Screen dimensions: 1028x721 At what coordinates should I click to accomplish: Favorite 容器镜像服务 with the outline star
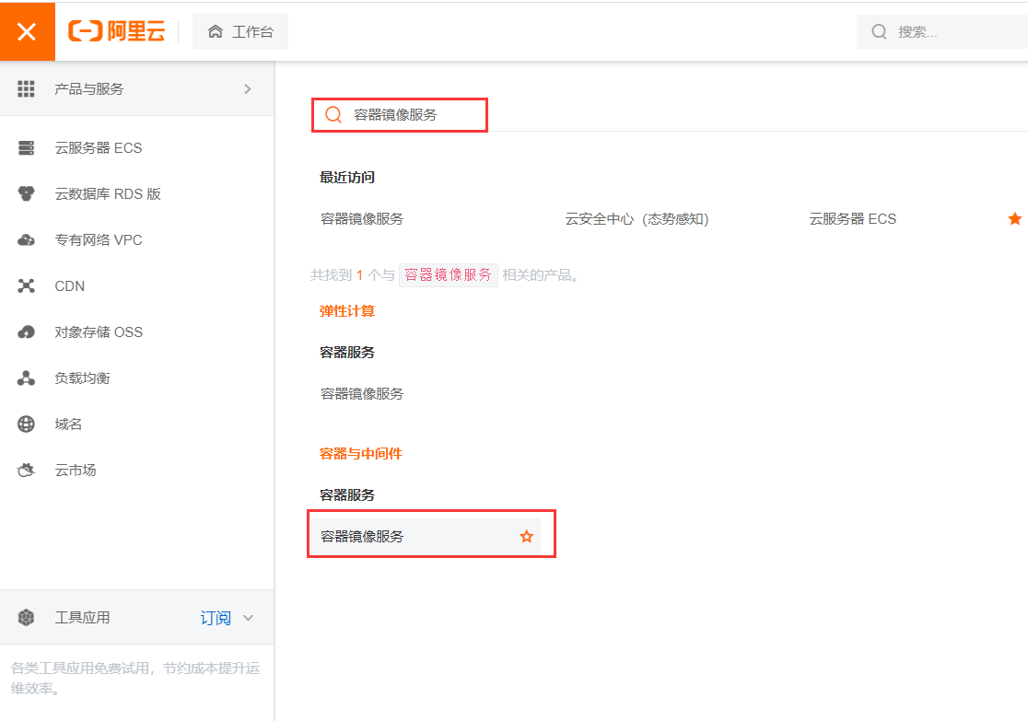[x=527, y=537]
